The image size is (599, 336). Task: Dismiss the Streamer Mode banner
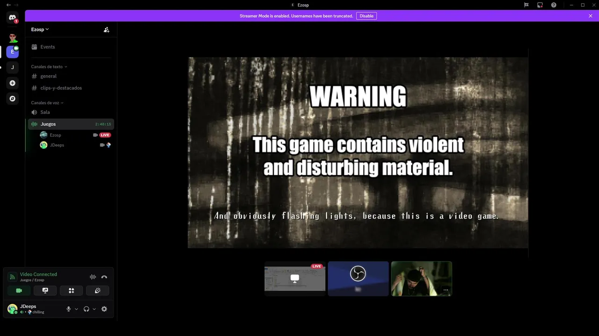click(591, 16)
